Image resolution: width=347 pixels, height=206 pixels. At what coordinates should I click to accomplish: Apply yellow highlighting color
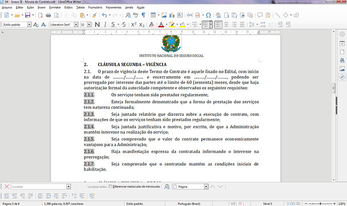coord(171,25)
